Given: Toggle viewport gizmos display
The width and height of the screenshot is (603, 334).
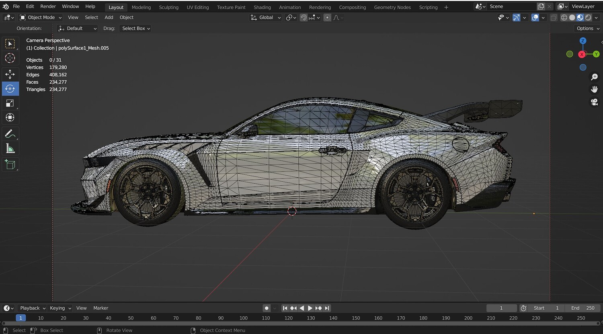Looking at the screenshot, I should click(517, 18).
